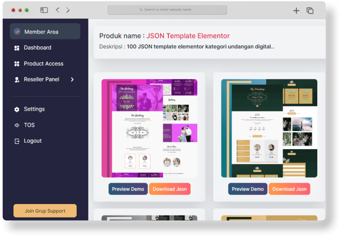This screenshot has width=341, height=237.
Task: Click Download Json for the green template
Action: (x=289, y=189)
